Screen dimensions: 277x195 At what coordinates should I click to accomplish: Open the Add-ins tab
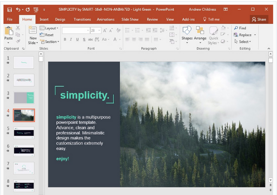(188, 19)
